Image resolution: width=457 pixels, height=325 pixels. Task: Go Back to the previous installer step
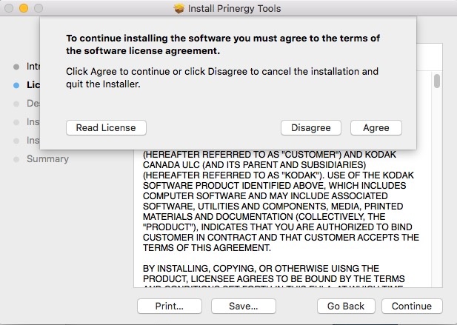[345, 306]
